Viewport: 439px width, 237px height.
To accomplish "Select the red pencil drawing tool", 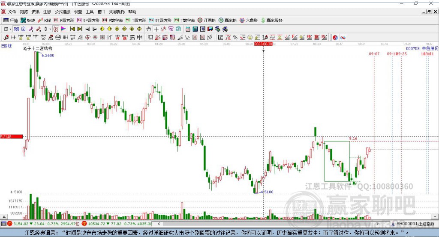I will [6, 38].
